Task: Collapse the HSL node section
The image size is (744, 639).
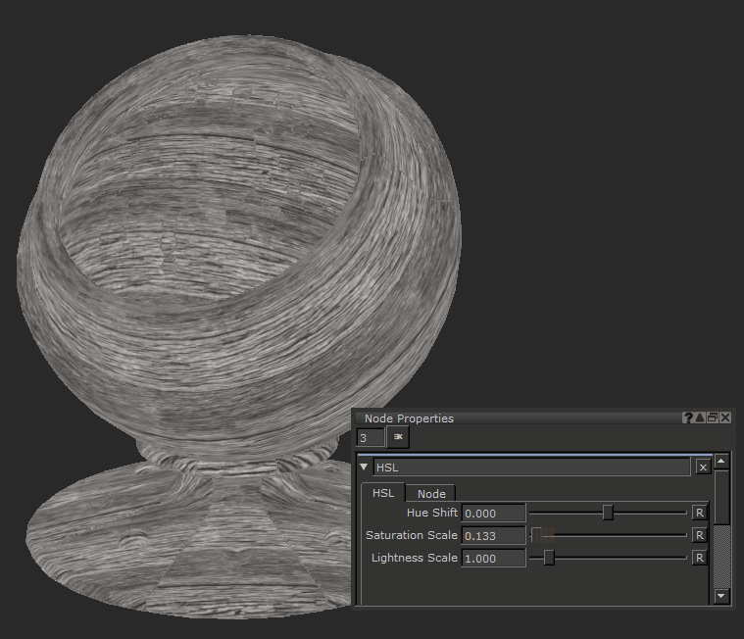Action: pos(364,467)
